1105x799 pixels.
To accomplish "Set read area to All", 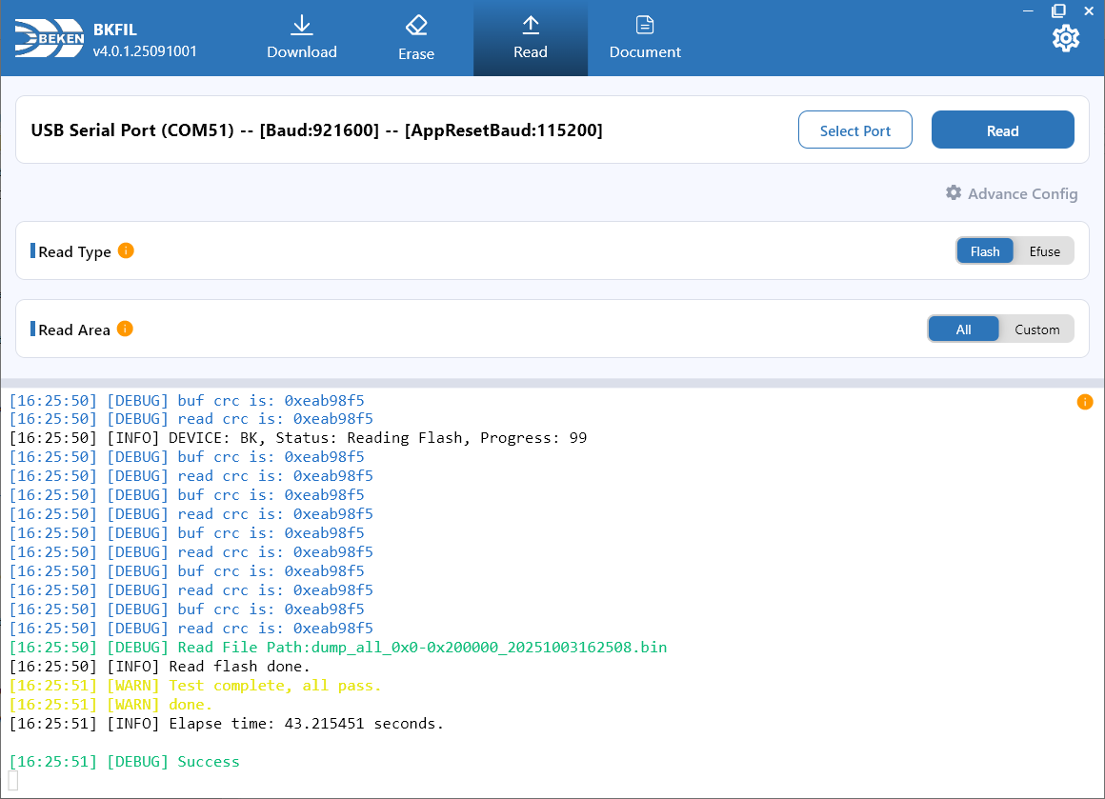I will (963, 330).
